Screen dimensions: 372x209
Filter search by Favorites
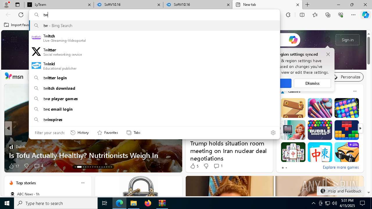tap(108, 133)
